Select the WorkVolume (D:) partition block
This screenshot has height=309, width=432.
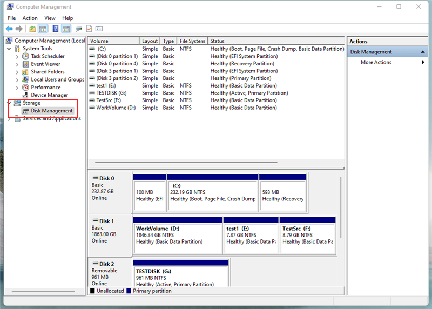click(x=178, y=236)
